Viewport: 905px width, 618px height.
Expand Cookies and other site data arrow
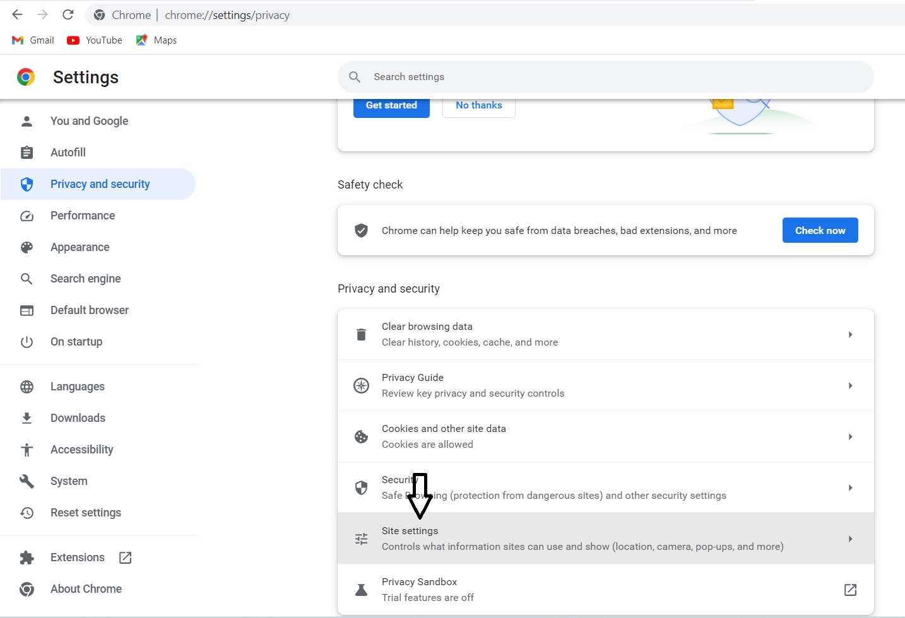pyautogui.click(x=850, y=436)
